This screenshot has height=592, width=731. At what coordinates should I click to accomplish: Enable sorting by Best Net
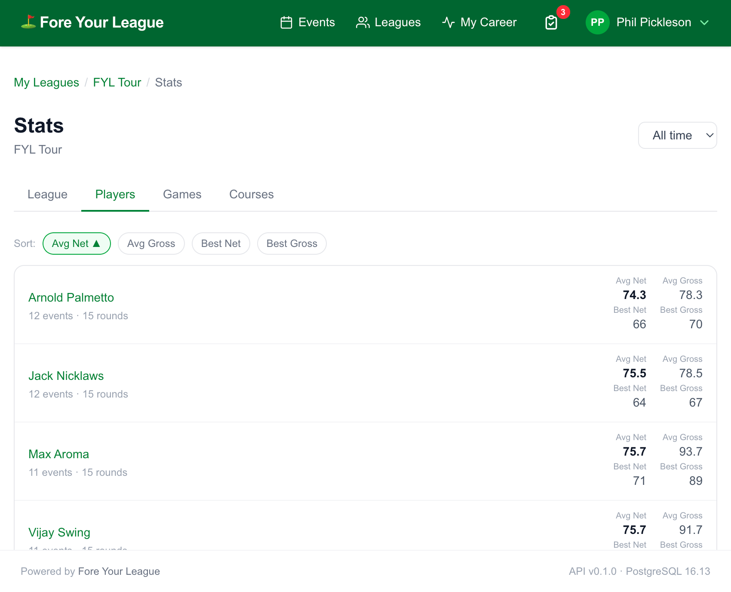[x=221, y=244]
